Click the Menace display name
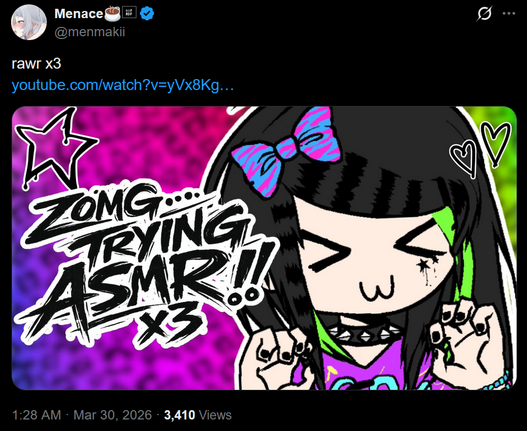Viewport: 527px width, 431px height. [x=79, y=14]
